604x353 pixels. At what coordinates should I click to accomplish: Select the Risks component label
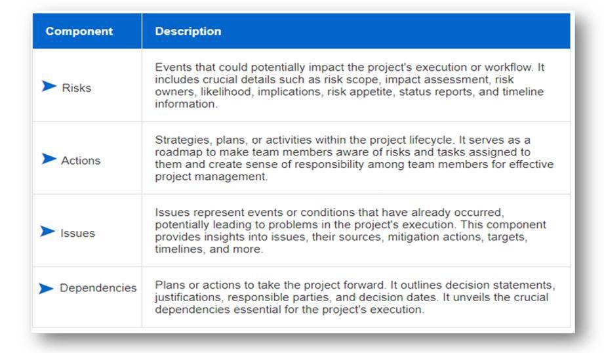coord(77,88)
